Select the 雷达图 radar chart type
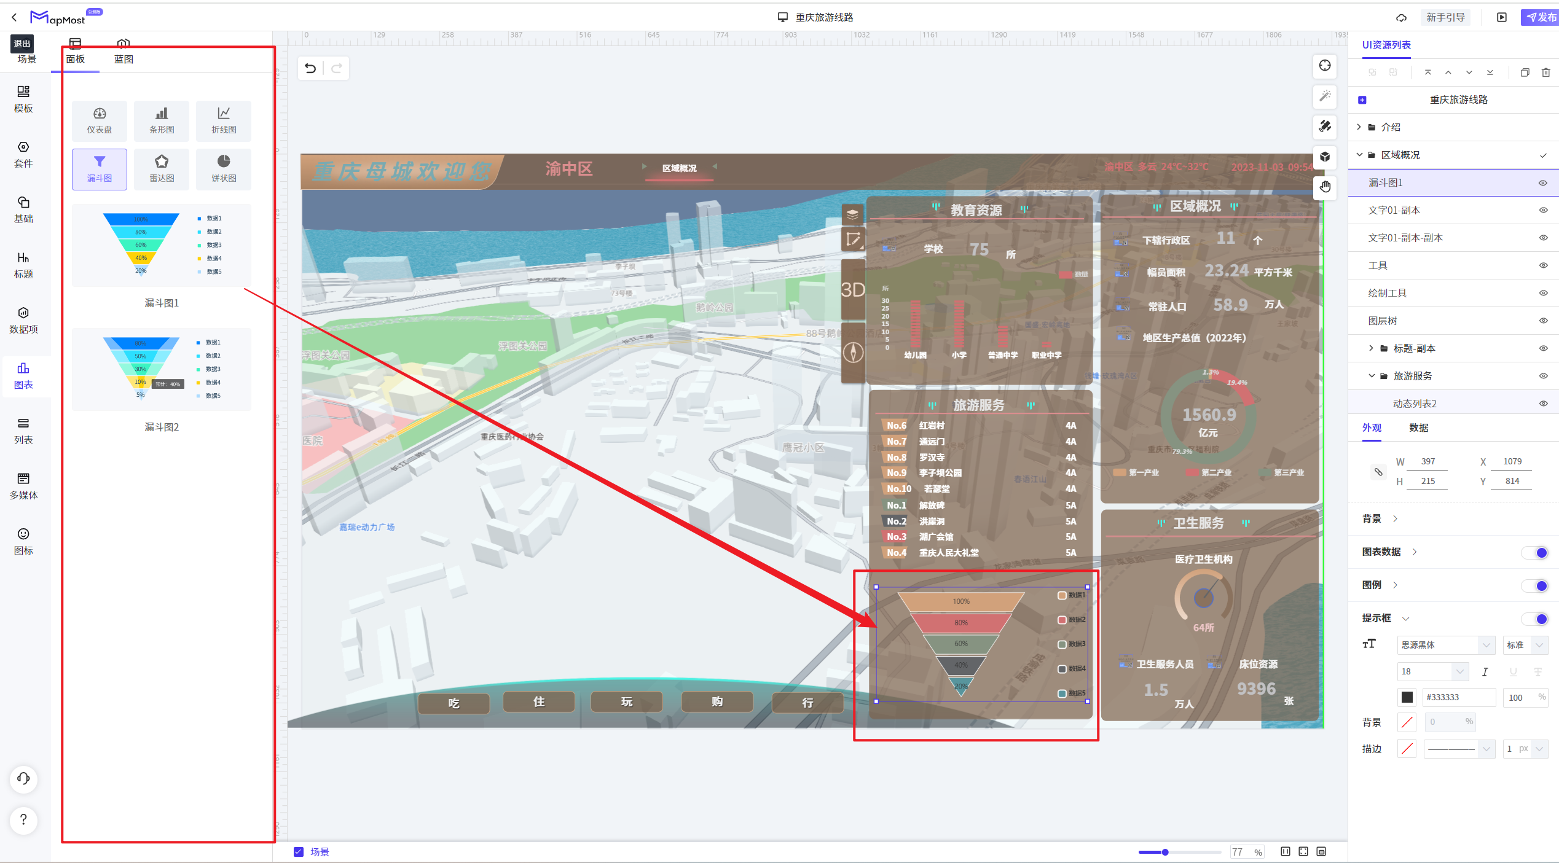The image size is (1559, 863). (x=162, y=169)
